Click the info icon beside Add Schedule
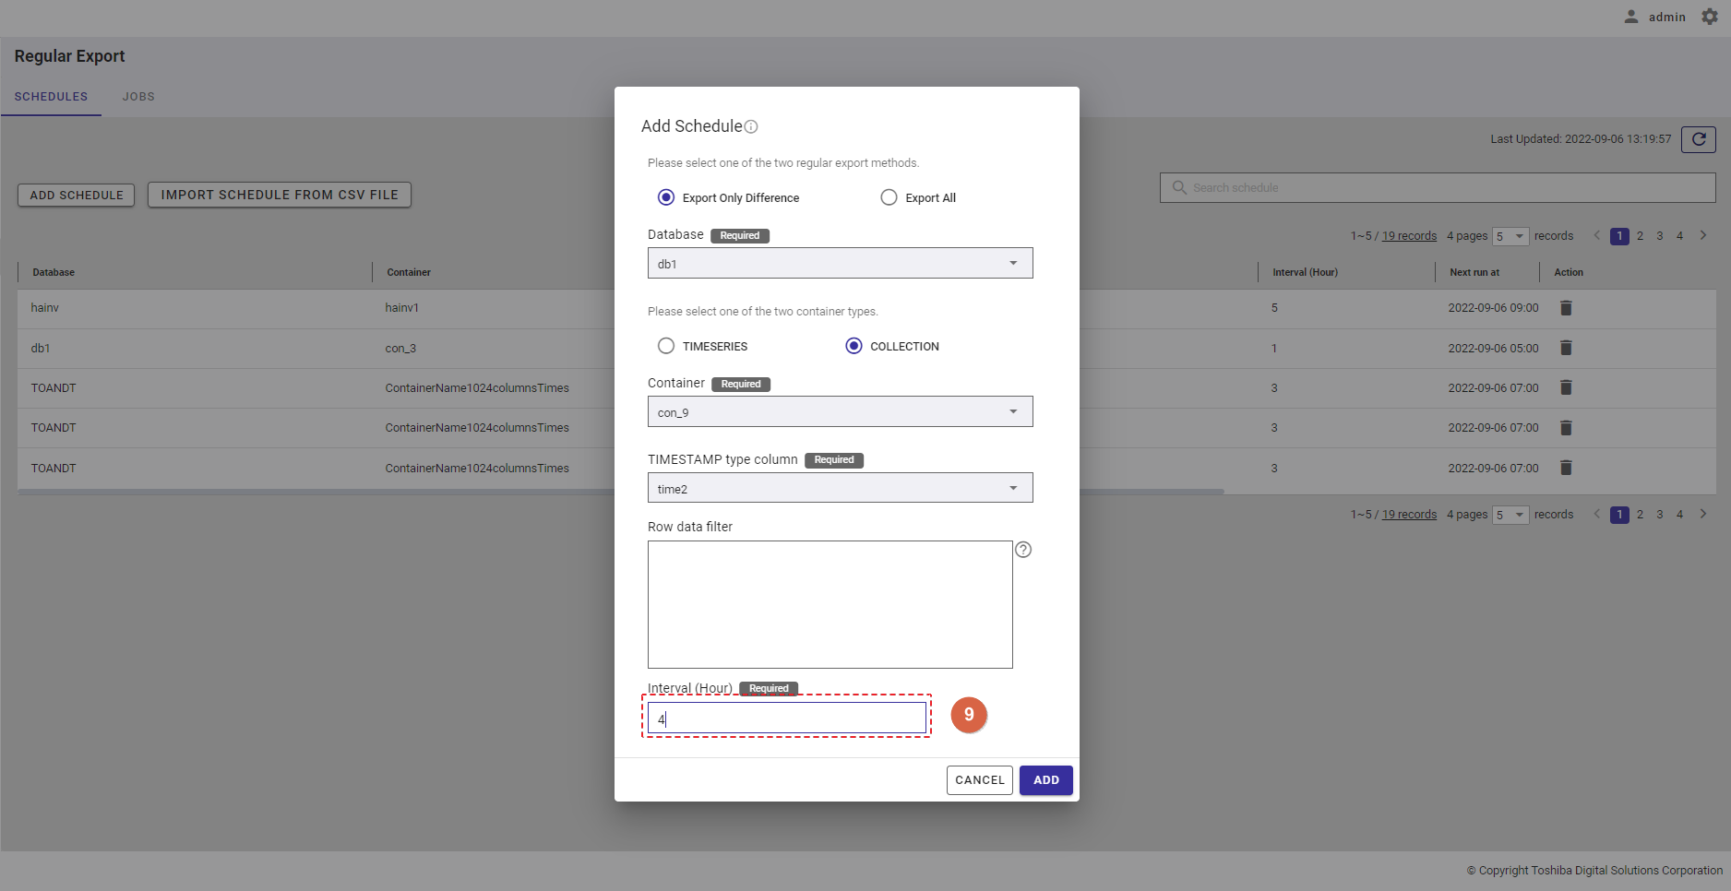The width and height of the screenshot is (1731, 891). (751, 126)
